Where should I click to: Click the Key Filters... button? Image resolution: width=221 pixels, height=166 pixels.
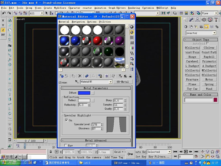click(x=159, y=157)
